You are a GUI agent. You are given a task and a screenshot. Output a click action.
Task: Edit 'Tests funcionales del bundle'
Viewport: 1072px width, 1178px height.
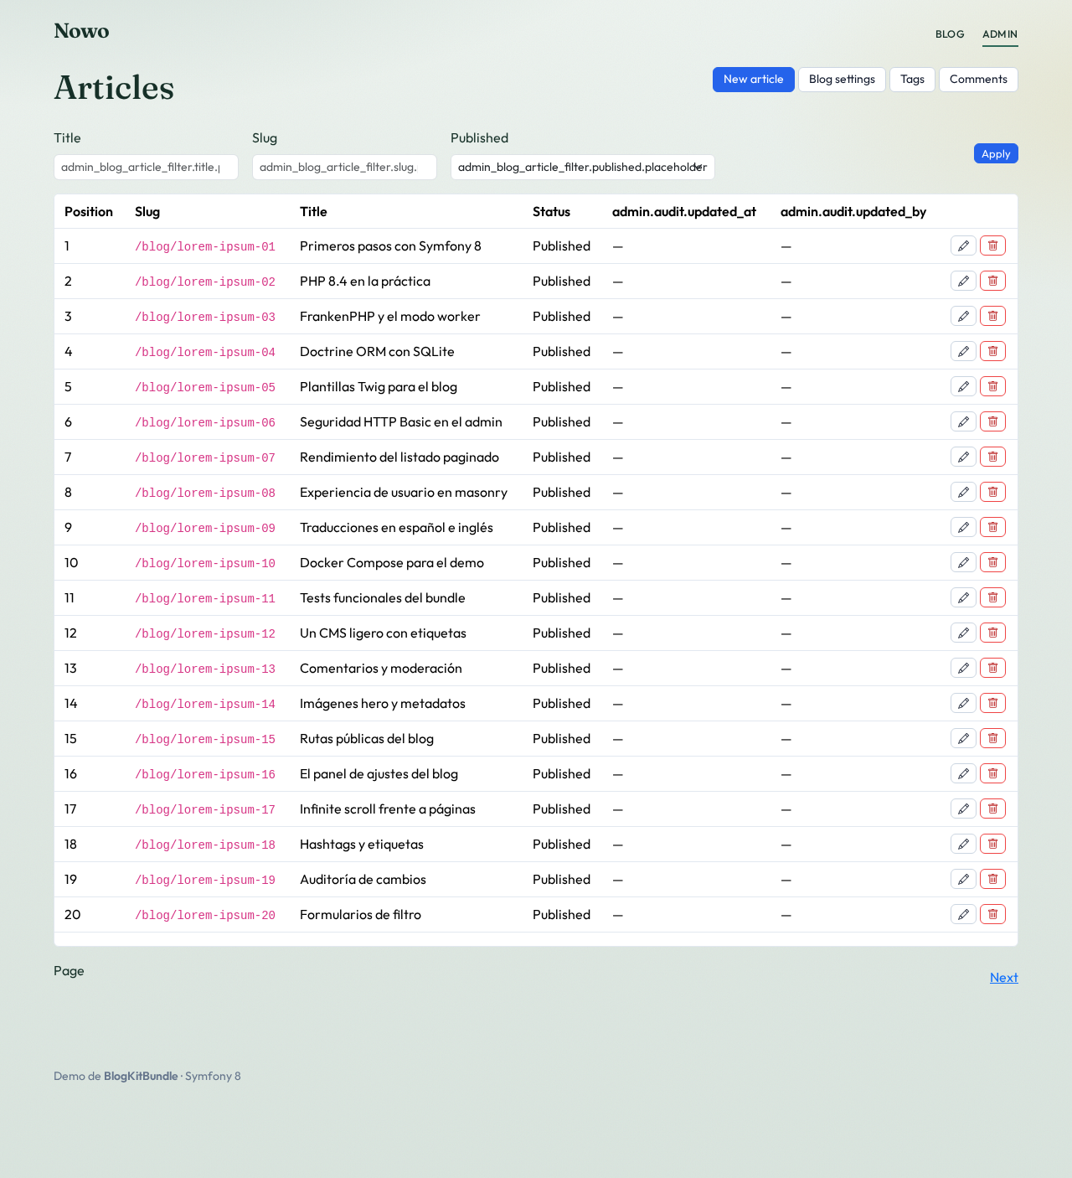tap(963, 597)
